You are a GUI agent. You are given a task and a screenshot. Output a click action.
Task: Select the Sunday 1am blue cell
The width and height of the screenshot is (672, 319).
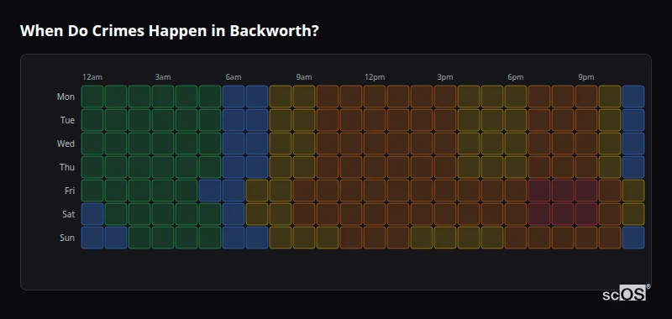116,238
